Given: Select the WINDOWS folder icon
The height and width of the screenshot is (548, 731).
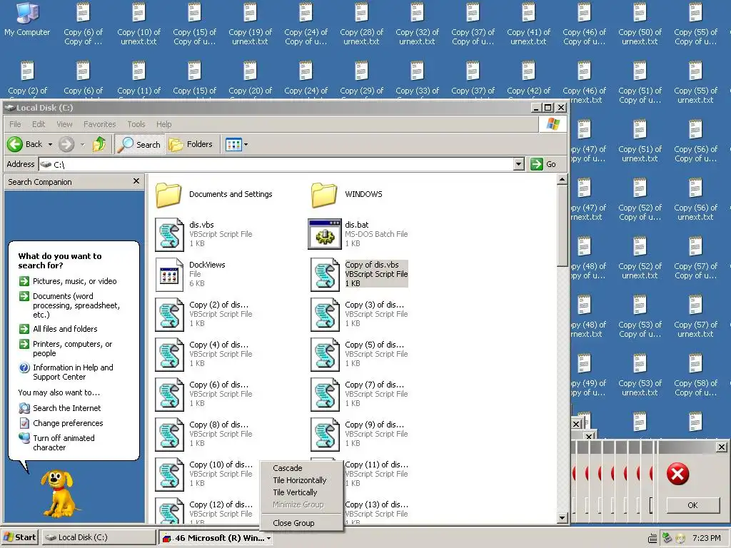Looking at the screenshot, I should (324, 194).
